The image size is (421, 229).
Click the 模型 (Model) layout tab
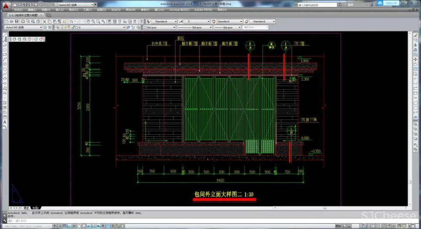[26, 208]
